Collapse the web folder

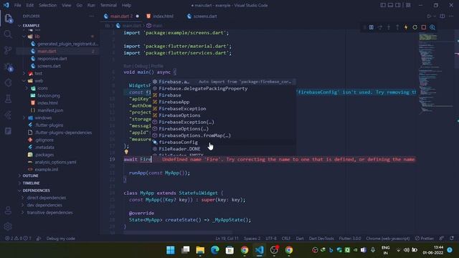[24, 81]
